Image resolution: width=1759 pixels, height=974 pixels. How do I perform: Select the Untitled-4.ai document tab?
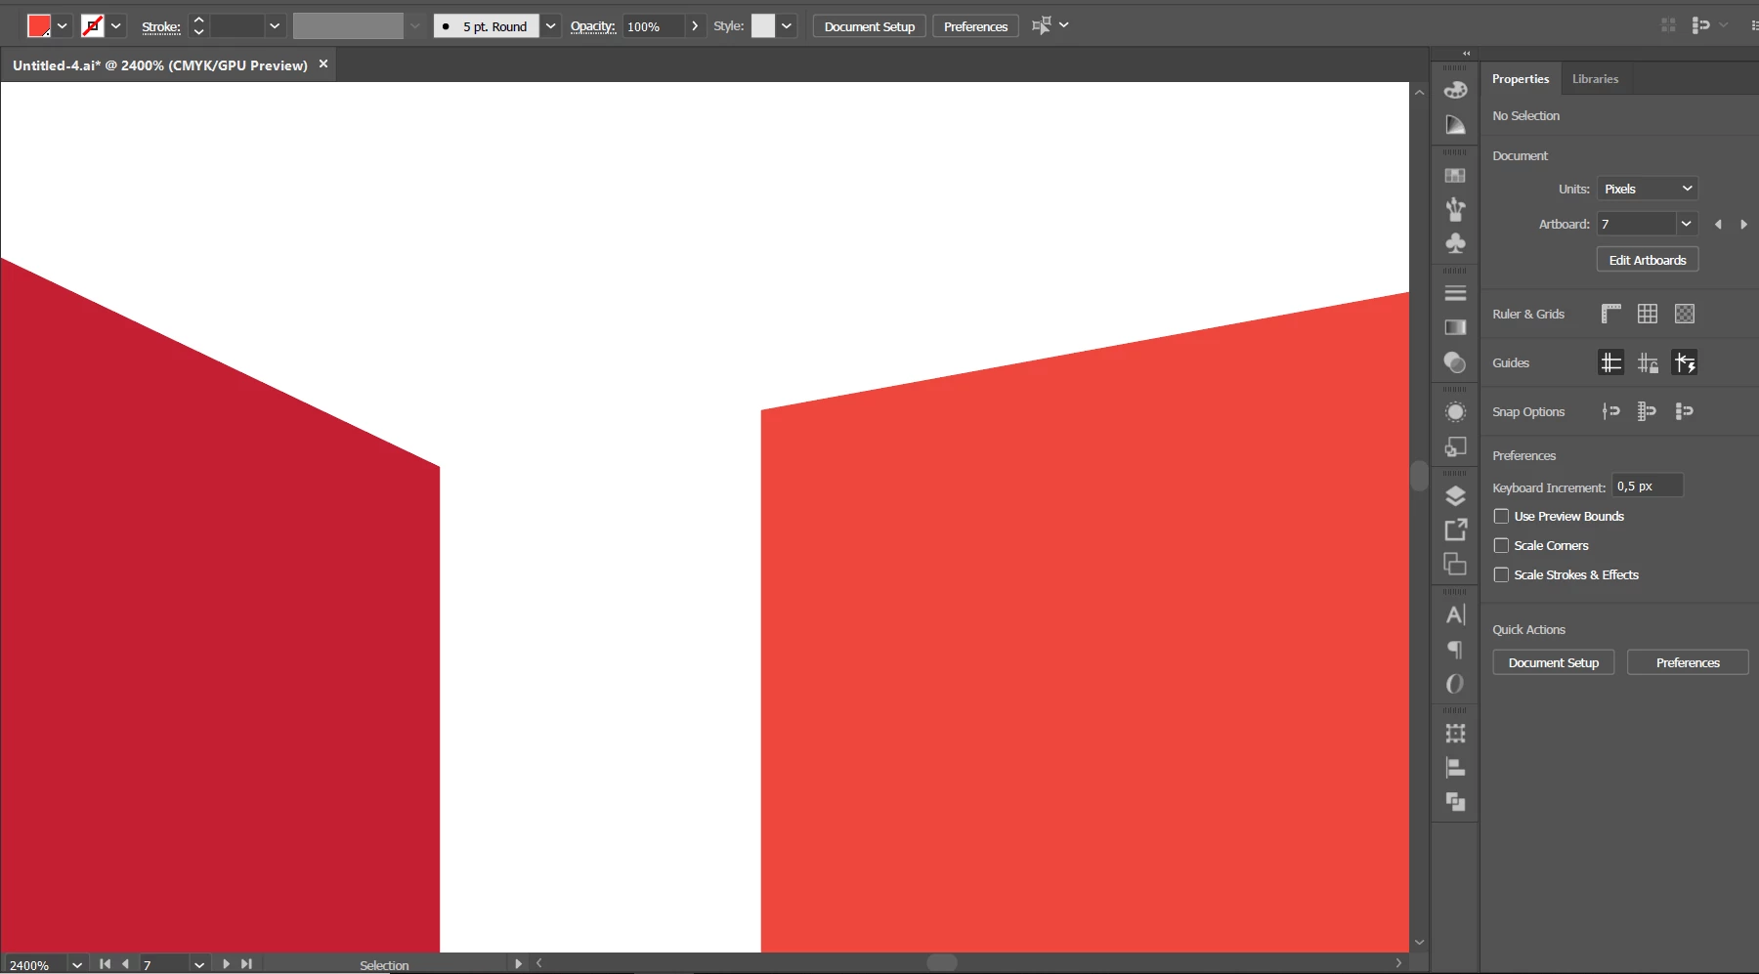coord(160,65)
